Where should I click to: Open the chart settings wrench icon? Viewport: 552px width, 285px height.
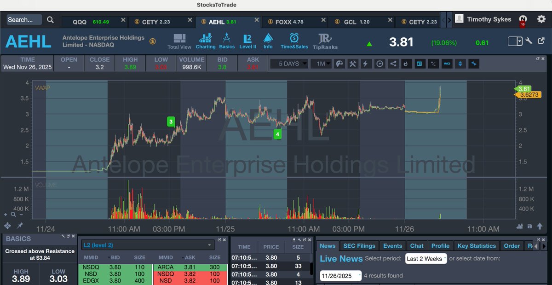click(352, 64)
